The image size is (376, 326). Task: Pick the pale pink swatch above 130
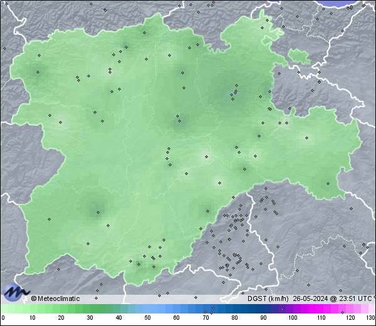tap(372, 308)
